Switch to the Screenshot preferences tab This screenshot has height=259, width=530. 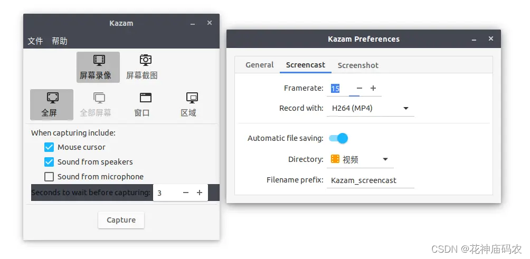(x=358, y=65)
